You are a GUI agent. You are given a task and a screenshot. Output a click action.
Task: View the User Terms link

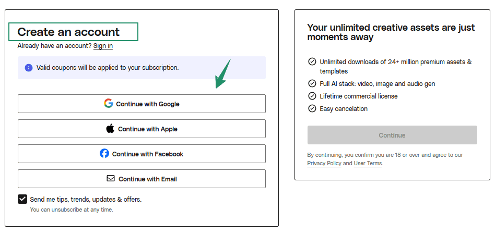point(368,164)
